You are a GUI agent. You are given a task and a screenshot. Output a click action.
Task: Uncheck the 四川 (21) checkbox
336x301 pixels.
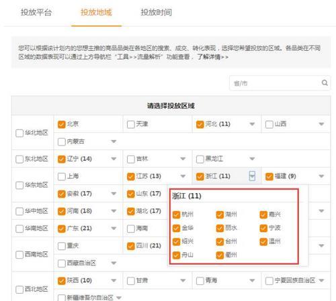[130, 246]
